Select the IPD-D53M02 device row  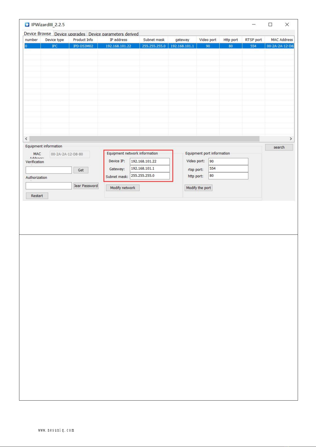tap(83, 46)
